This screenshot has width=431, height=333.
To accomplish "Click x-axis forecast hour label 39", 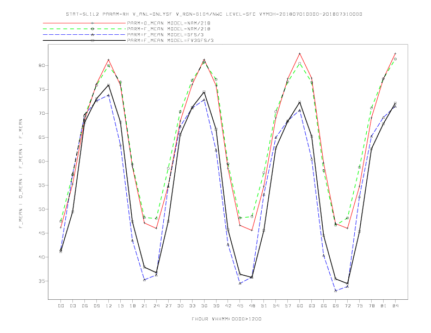I will pos(216,306).
